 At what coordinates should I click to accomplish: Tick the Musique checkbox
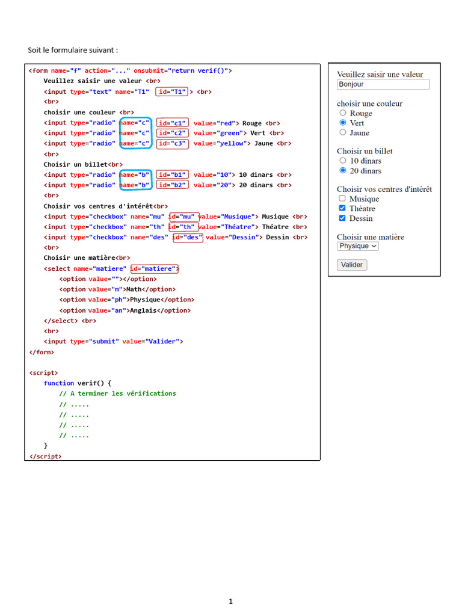[x=342, y=199]
